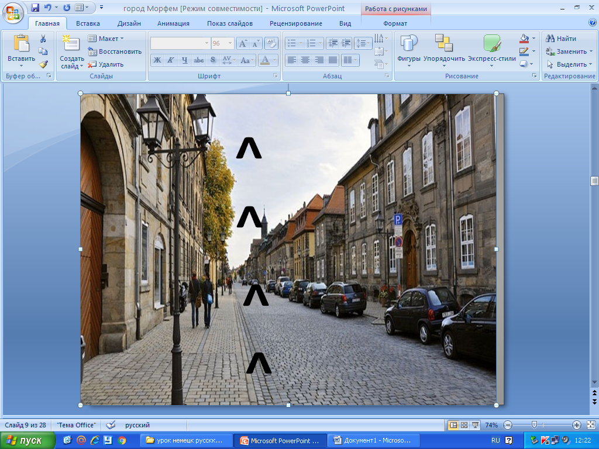Click the zoom slider handle
Image resolution: width=599 pixels, height=449 pixels.
[x=534, y=425]
